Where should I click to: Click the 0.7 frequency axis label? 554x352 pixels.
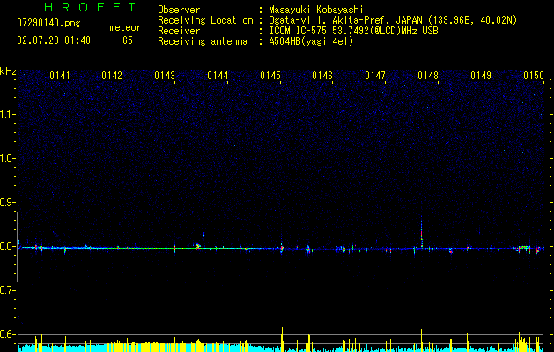click(7, 290)
